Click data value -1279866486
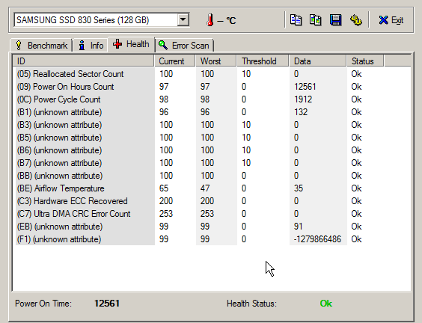422x323 pixels. [317, 239]
